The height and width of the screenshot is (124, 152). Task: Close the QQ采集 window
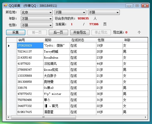coord(145,6)
